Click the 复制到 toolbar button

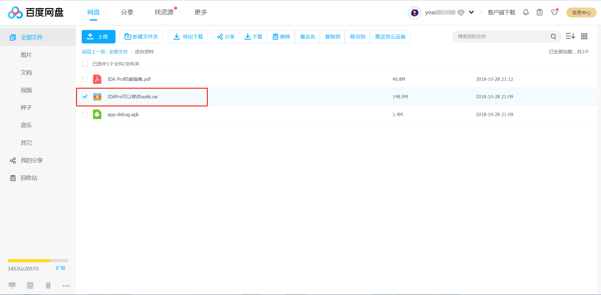332,37
